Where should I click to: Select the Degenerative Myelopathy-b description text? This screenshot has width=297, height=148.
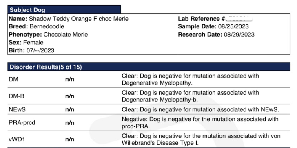click(x=190, y=96)
